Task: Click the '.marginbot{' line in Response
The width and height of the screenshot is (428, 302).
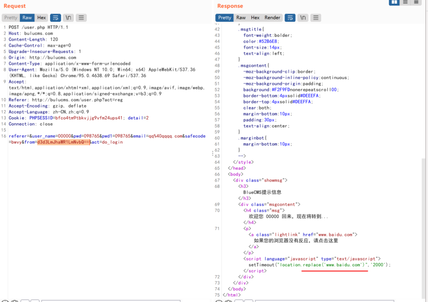Action: pyautogui.click(x=252, y=138)
